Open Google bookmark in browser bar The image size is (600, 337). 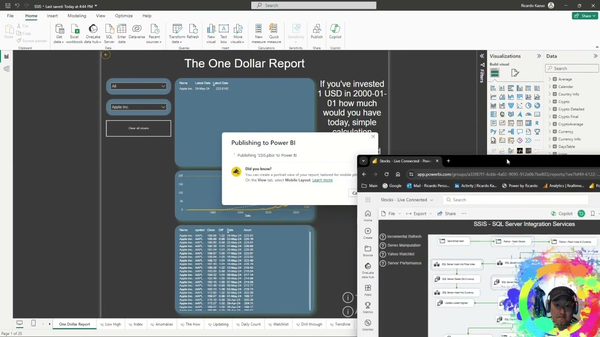click(x=392, y=186)
